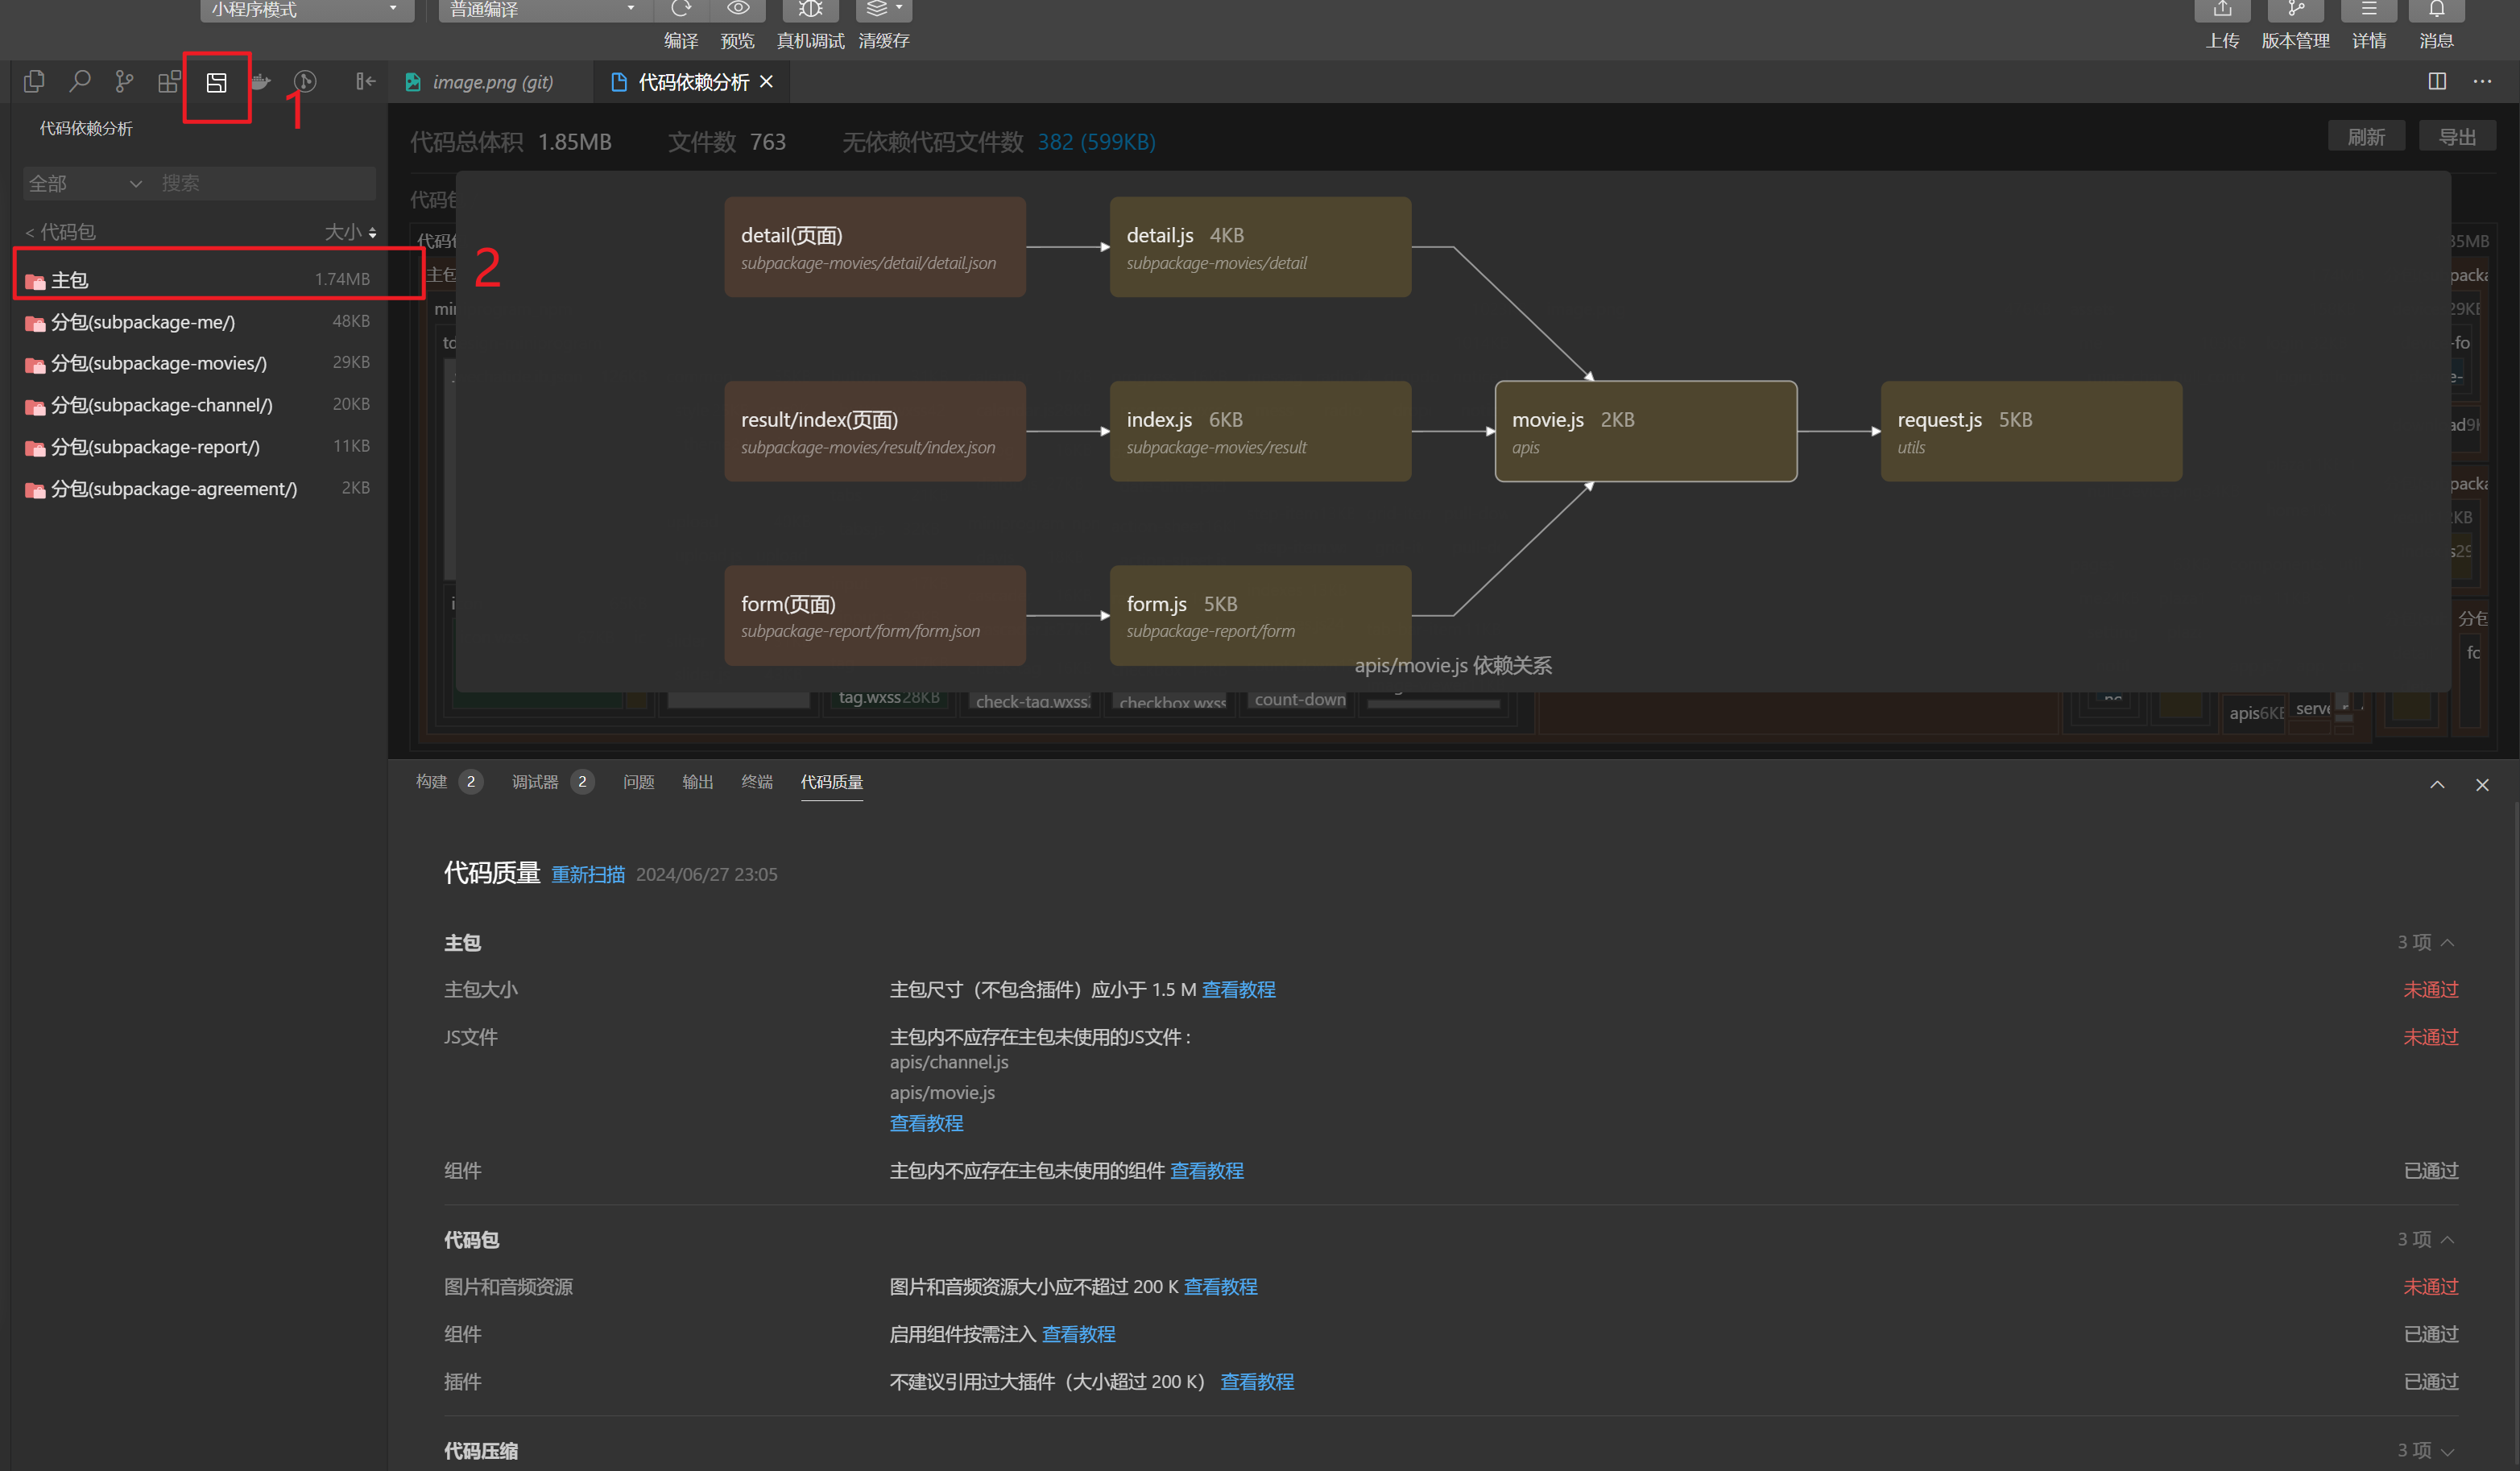Click the request.js node in dependency graph
Viewport: 2520px width, 1471px height.
[x=2031, y=431]
